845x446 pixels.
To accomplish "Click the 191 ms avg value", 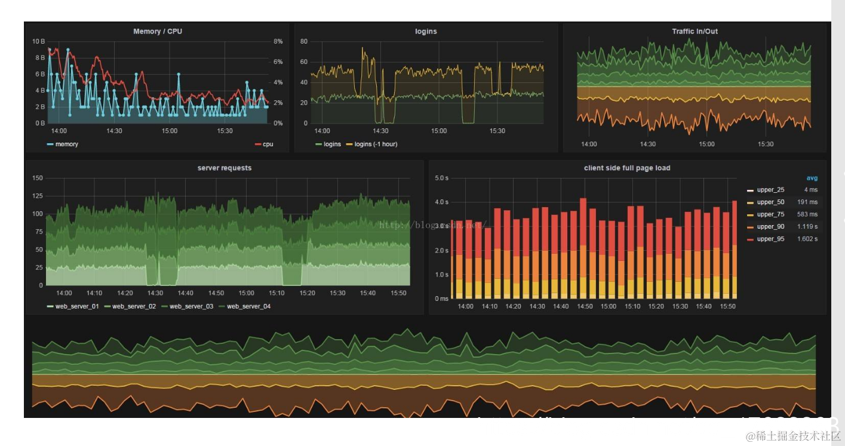I will pyautogui.click(x=808, y=202).
